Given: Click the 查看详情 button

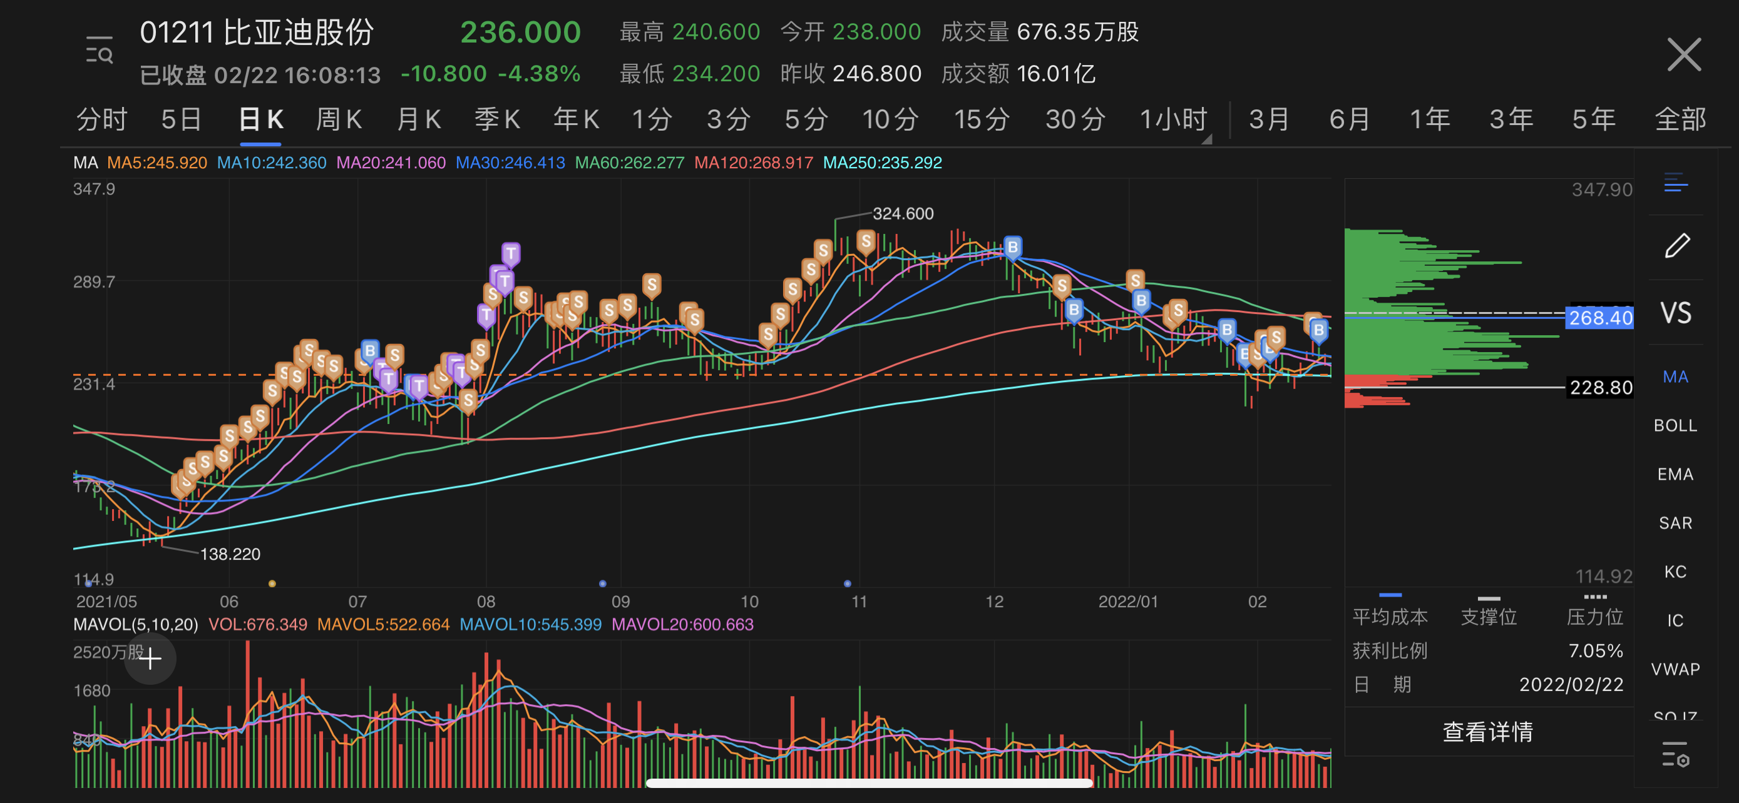Looking at the screenshot, I should coord(1487,732).
